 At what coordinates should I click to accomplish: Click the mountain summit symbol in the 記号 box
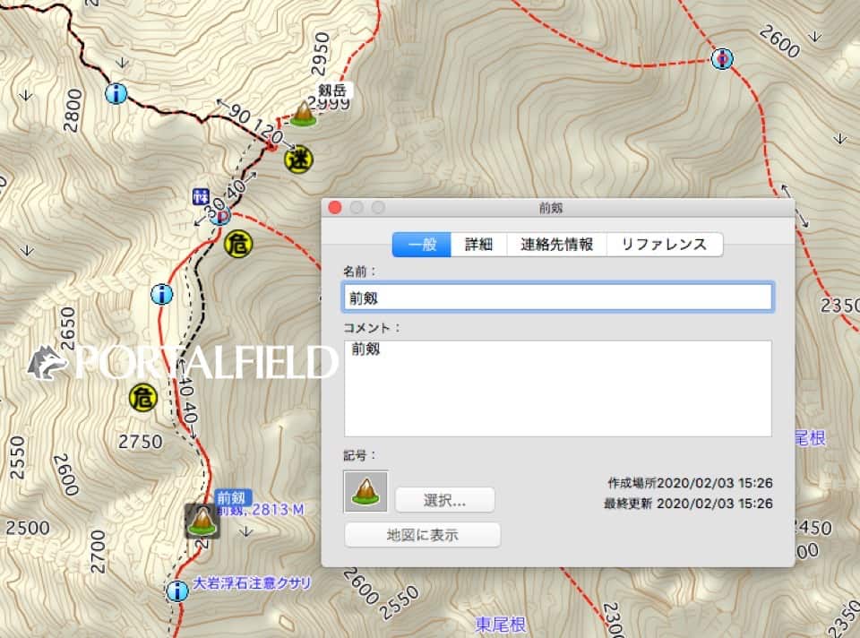click(366, 493)
